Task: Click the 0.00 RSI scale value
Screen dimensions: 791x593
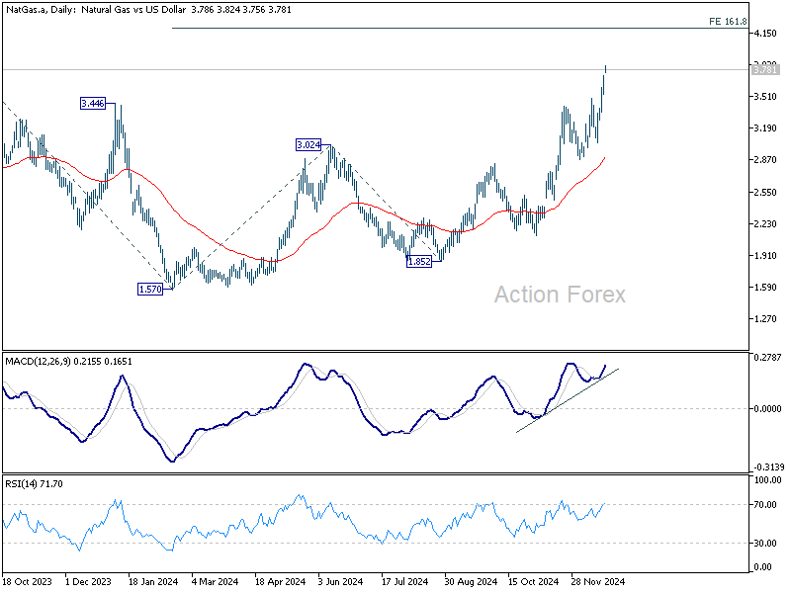Action: point(762,566)
